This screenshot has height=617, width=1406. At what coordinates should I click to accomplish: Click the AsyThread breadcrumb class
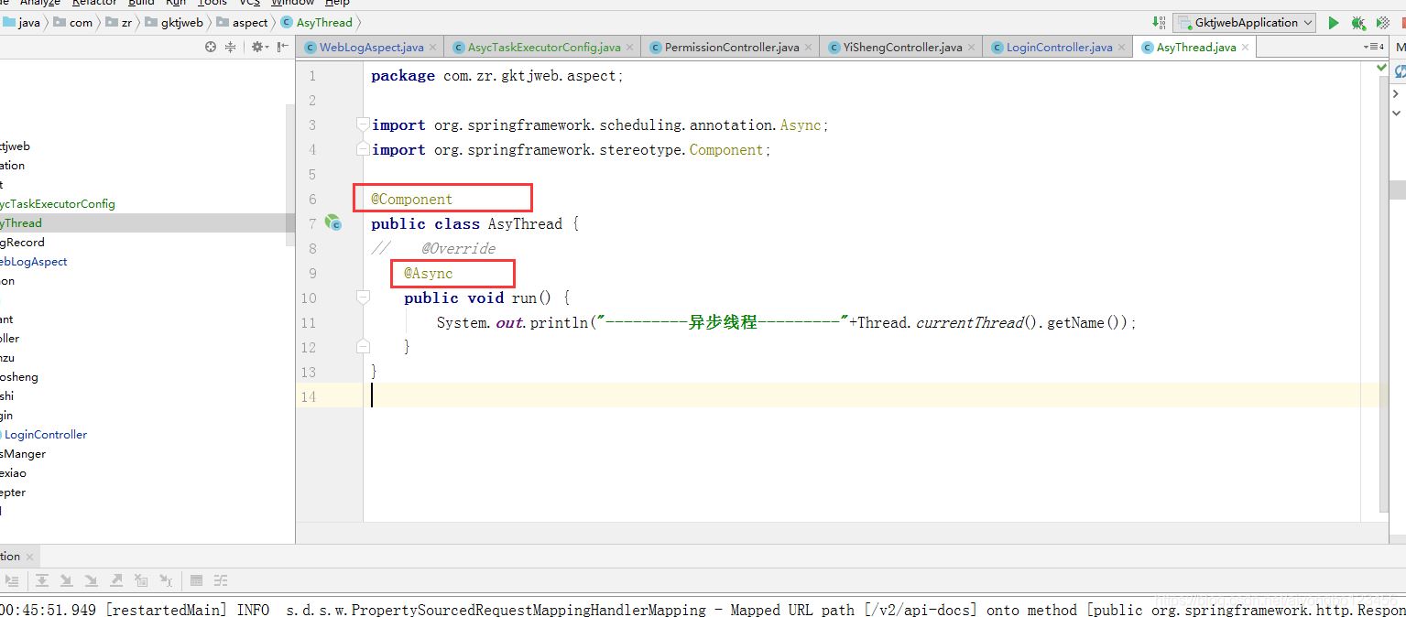tap(316, 23)
